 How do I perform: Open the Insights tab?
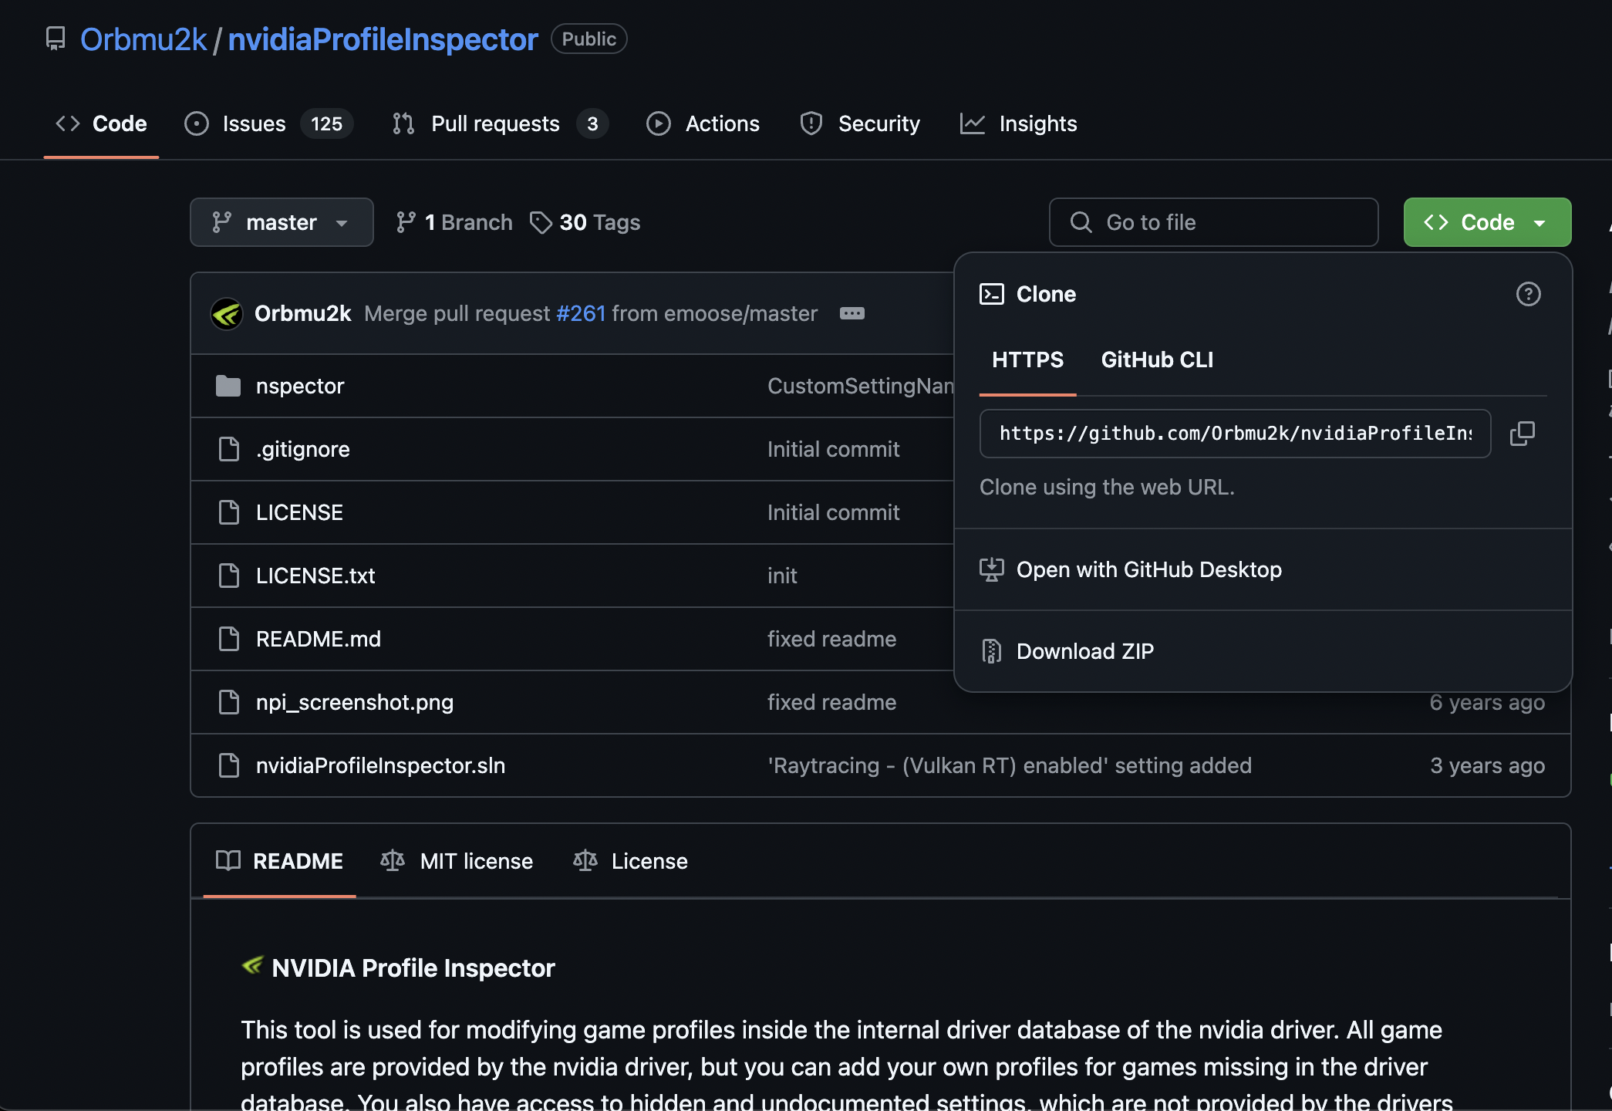click(x=1018, y=123)
